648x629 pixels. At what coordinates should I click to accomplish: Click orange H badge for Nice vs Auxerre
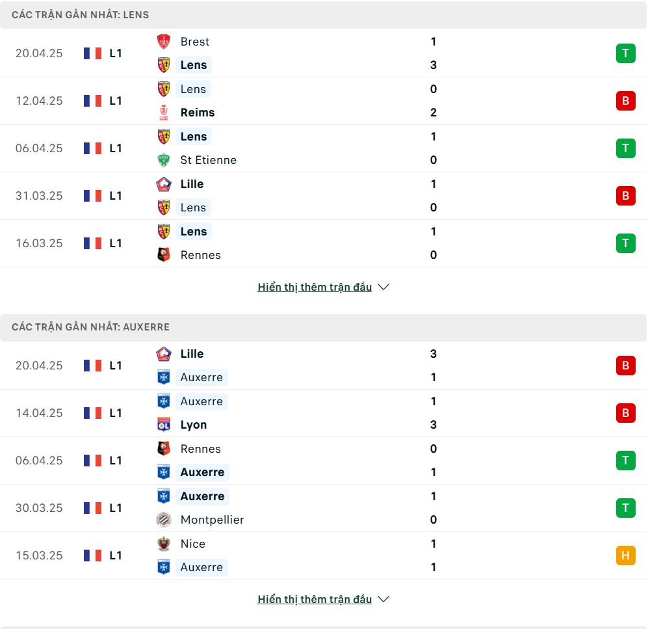(x=625, y=555)
